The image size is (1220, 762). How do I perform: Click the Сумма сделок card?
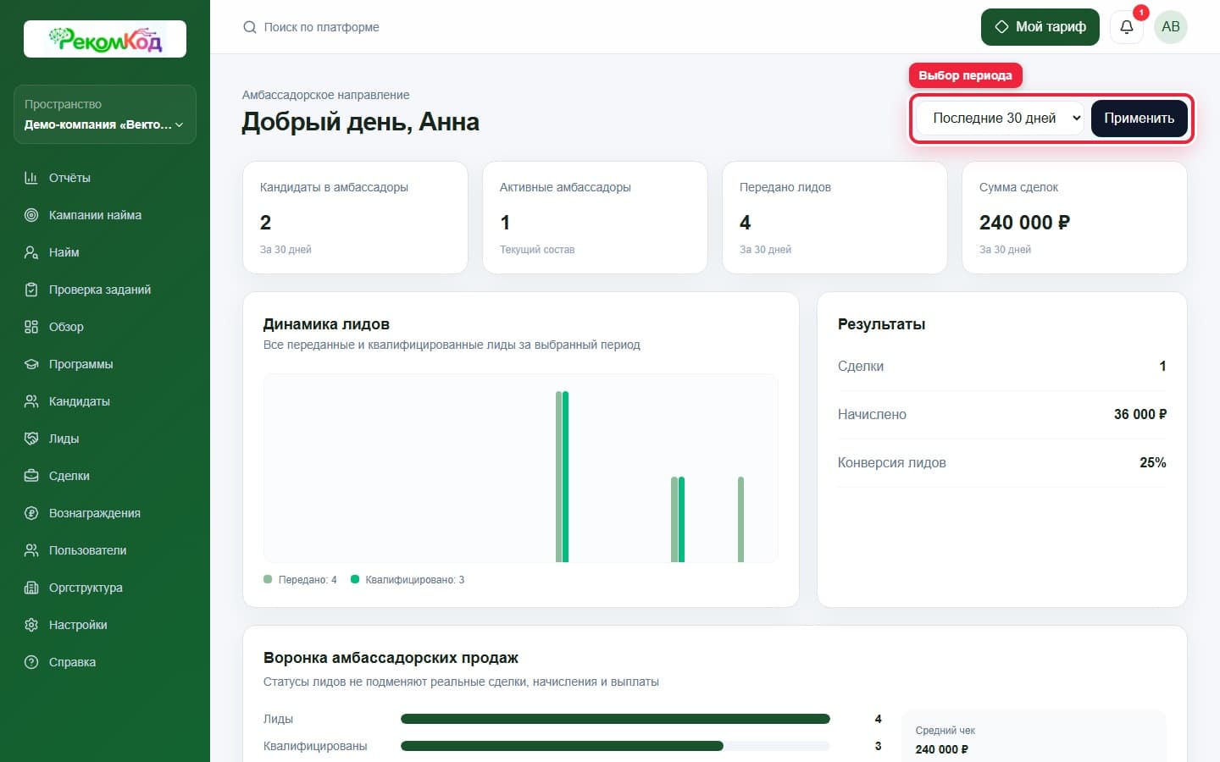tap(1074, 218)
